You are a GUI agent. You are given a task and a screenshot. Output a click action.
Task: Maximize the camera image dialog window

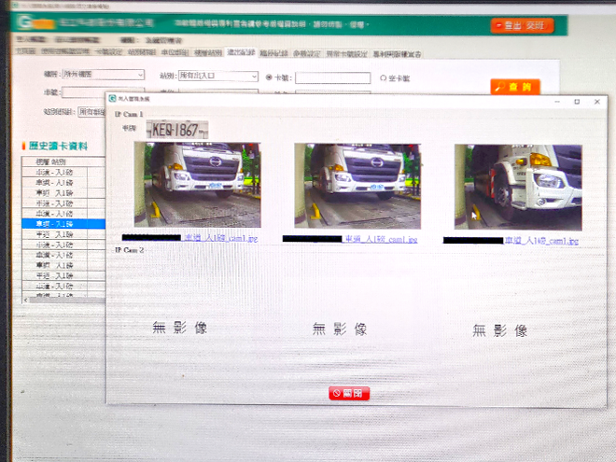tap(577, 102)
